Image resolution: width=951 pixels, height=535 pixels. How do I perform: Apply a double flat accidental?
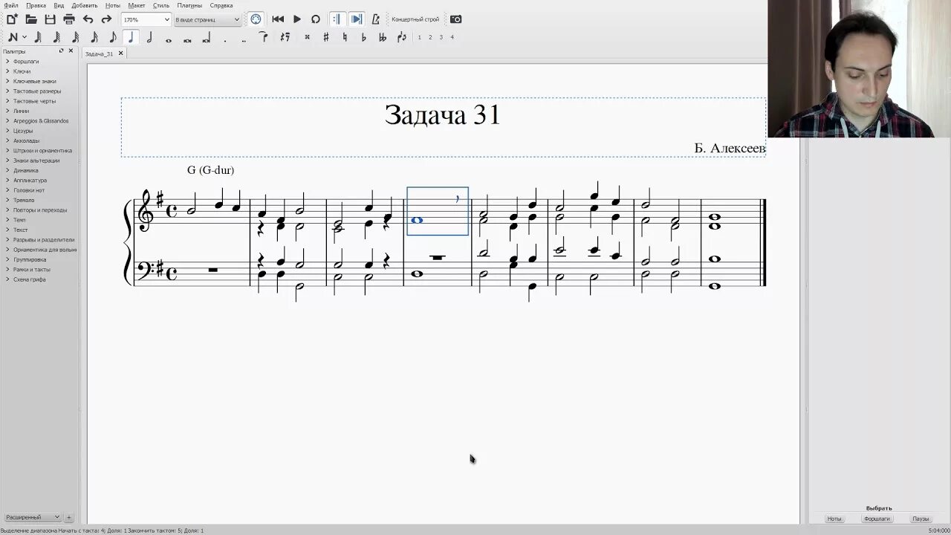pyautogui.click(x=383, y=37)
